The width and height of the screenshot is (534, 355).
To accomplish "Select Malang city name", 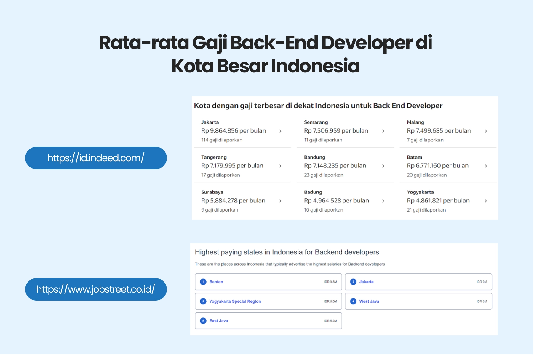I will click(415, 122).
